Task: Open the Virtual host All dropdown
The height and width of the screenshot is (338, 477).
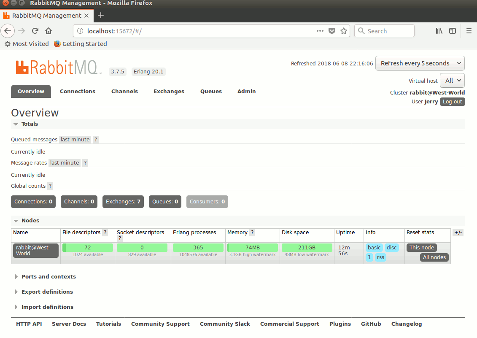Action: pyautogui.click(x=452, y=81)
